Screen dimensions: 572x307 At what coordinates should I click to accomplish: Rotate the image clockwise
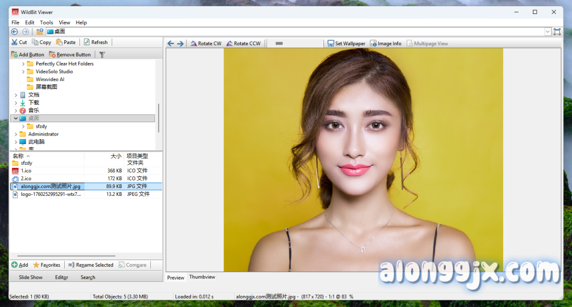coord(206,44)
